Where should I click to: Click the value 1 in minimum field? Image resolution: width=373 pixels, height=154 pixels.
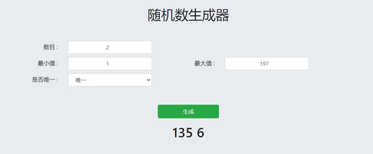[x=107, y=64]
